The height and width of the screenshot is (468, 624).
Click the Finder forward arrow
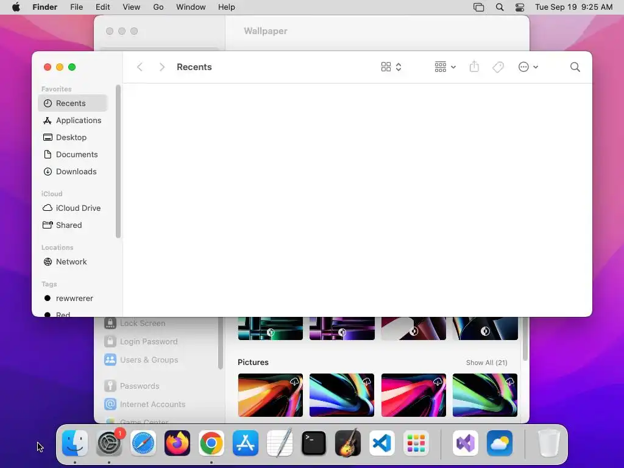coord(161,67)
